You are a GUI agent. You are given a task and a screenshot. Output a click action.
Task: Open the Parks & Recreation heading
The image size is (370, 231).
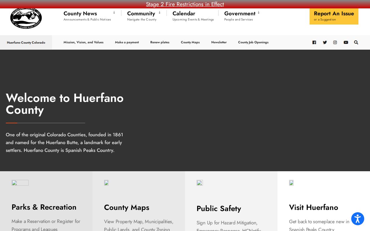tap(44, 207)
